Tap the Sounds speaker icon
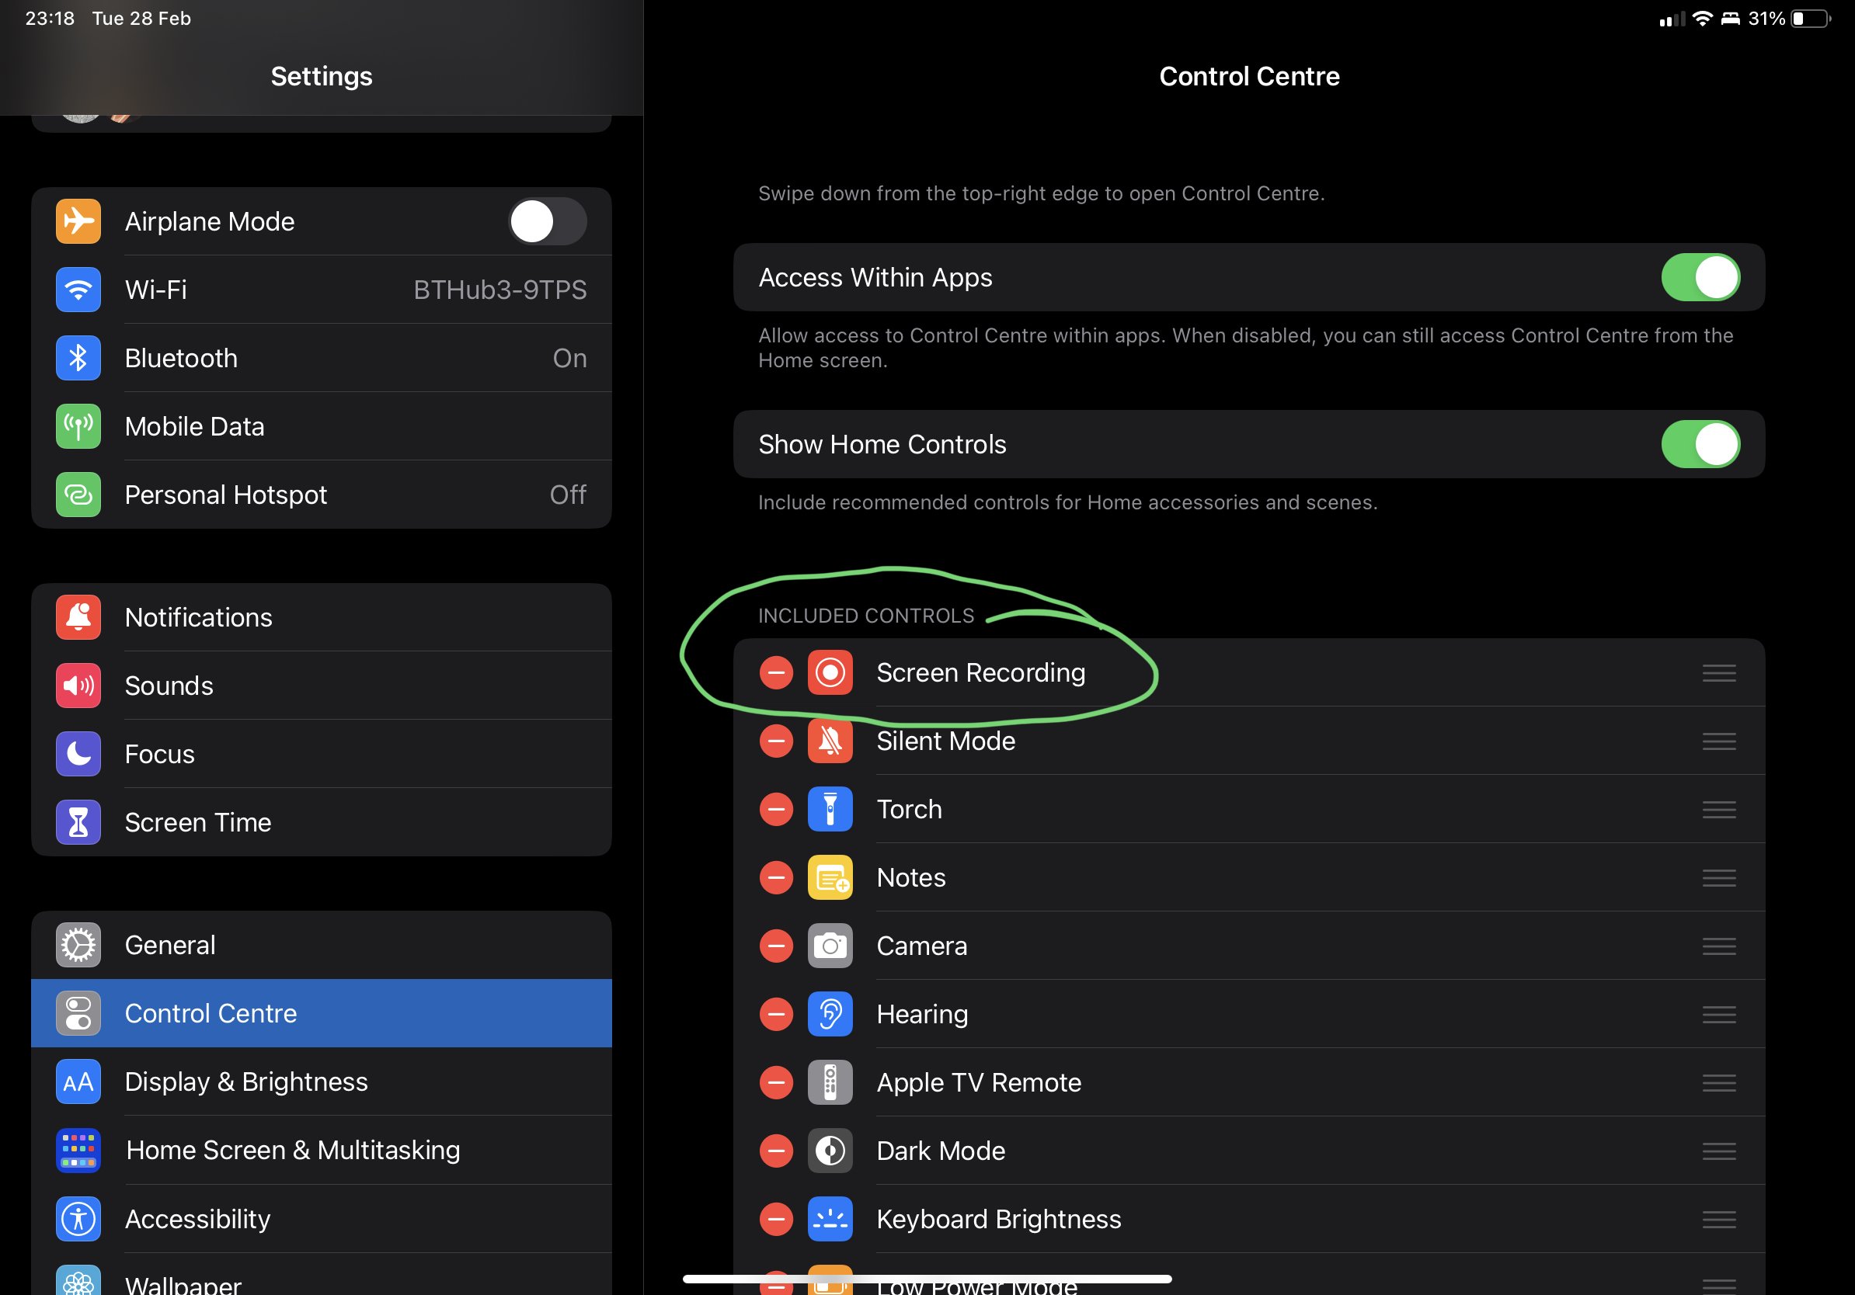Screen dimensions: 1855x1295 78,686
